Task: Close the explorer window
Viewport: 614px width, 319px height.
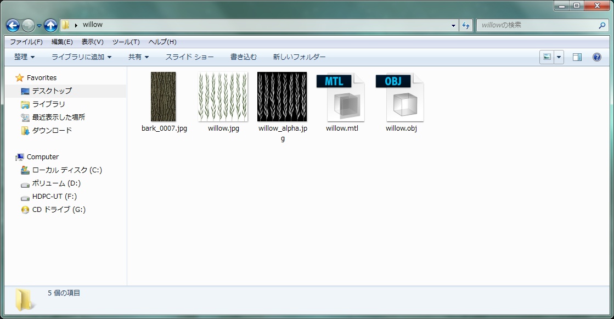Action: click(597, 5)
